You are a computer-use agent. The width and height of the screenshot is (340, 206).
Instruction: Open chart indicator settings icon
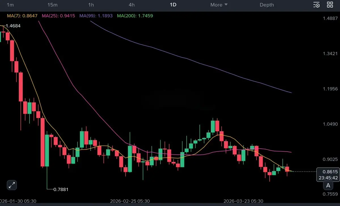click(x=316, y=5)
